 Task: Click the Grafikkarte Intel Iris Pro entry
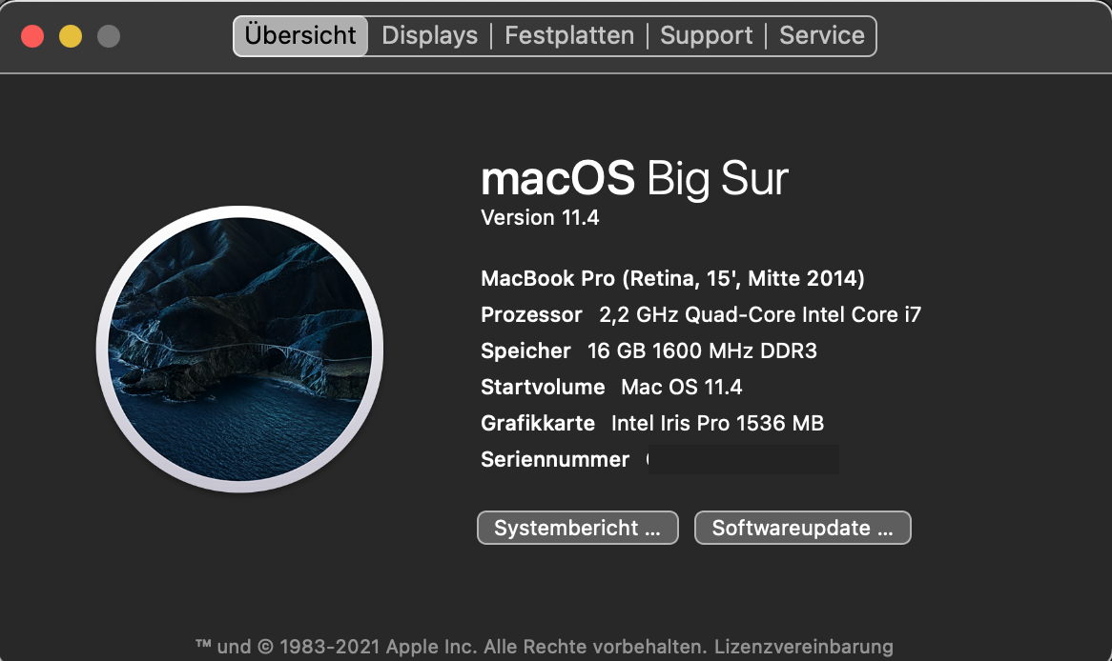click(652, 423)
